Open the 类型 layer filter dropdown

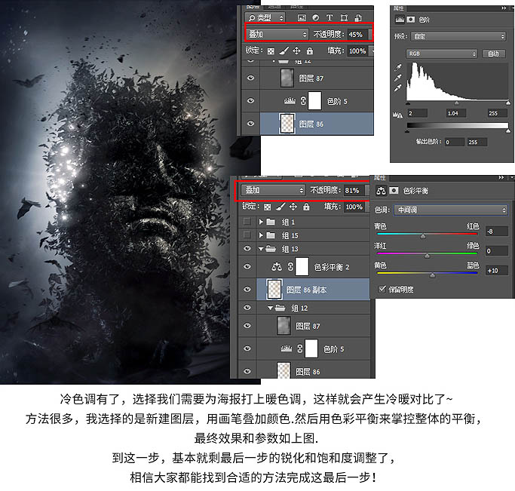click(265, 18)
